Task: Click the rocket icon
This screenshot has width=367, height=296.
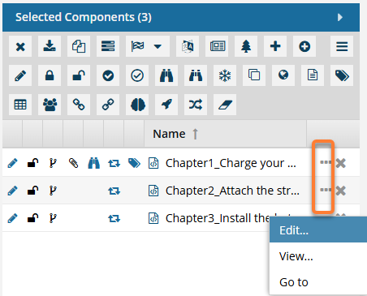Action: pos(166,105)
